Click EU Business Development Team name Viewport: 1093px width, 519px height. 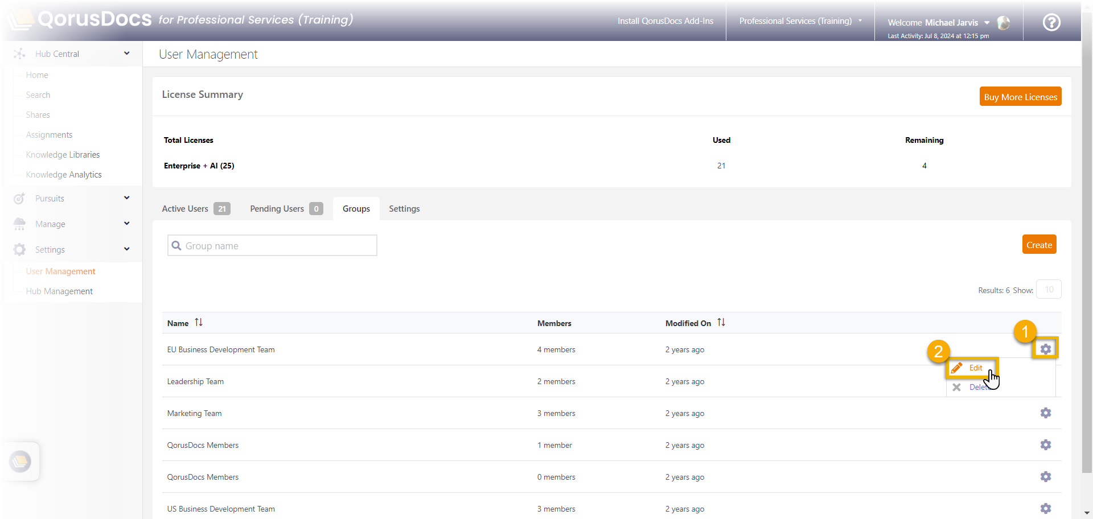tap(221, 349)
